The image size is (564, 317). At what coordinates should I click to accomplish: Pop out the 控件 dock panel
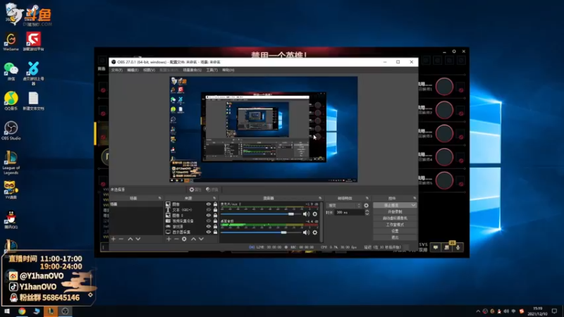pyautogui.click(x=415, y=198)
